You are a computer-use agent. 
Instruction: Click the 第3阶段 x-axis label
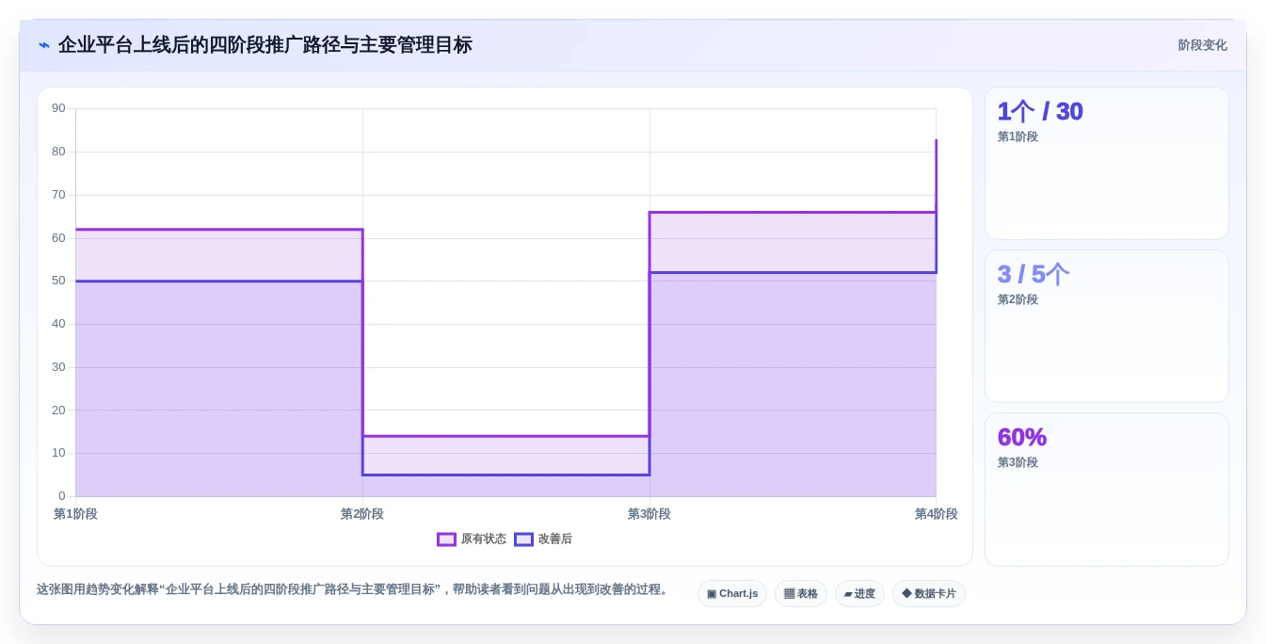point(649,514)
